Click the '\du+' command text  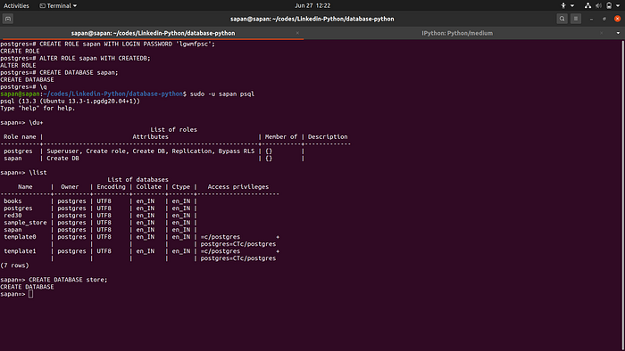point(36,122)
